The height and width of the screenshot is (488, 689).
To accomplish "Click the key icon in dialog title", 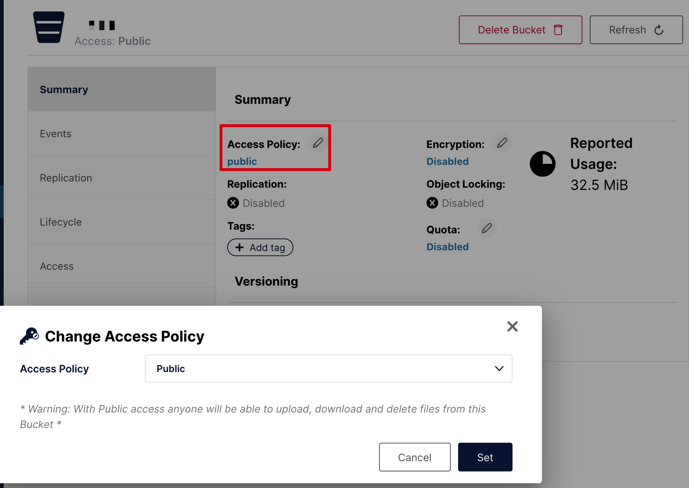I will 29,336.
